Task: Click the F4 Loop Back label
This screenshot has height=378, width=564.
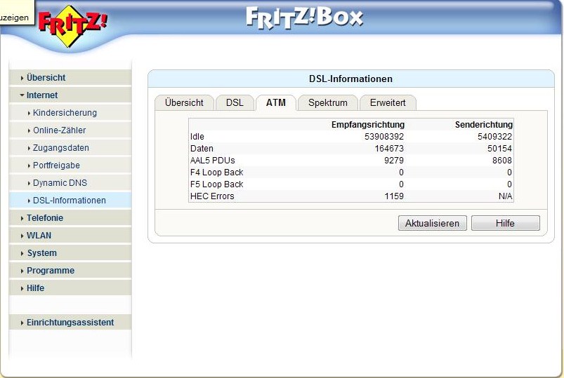Action: pos(217,173)
